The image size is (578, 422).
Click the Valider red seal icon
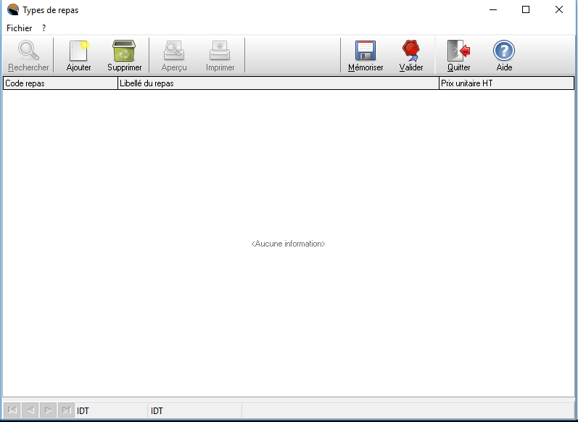411,51
